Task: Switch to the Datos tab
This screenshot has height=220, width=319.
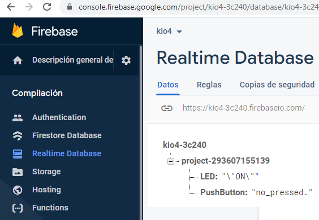Action: [x=168, y=85]
